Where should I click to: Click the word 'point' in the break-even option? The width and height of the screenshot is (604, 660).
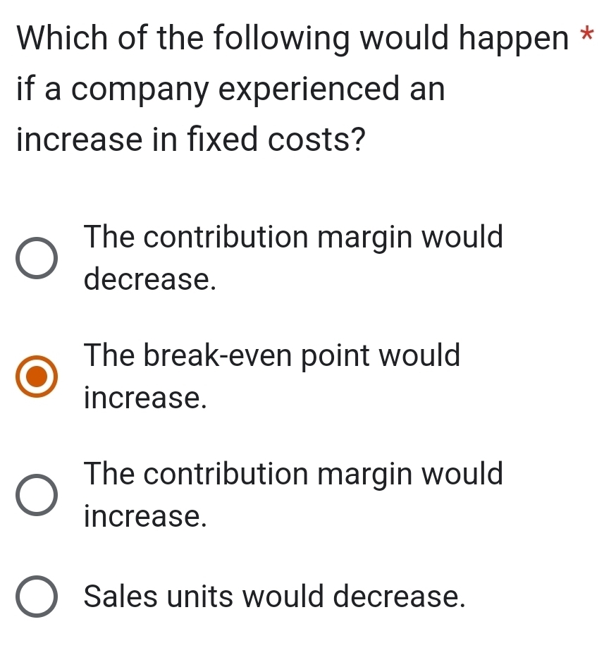335,357
